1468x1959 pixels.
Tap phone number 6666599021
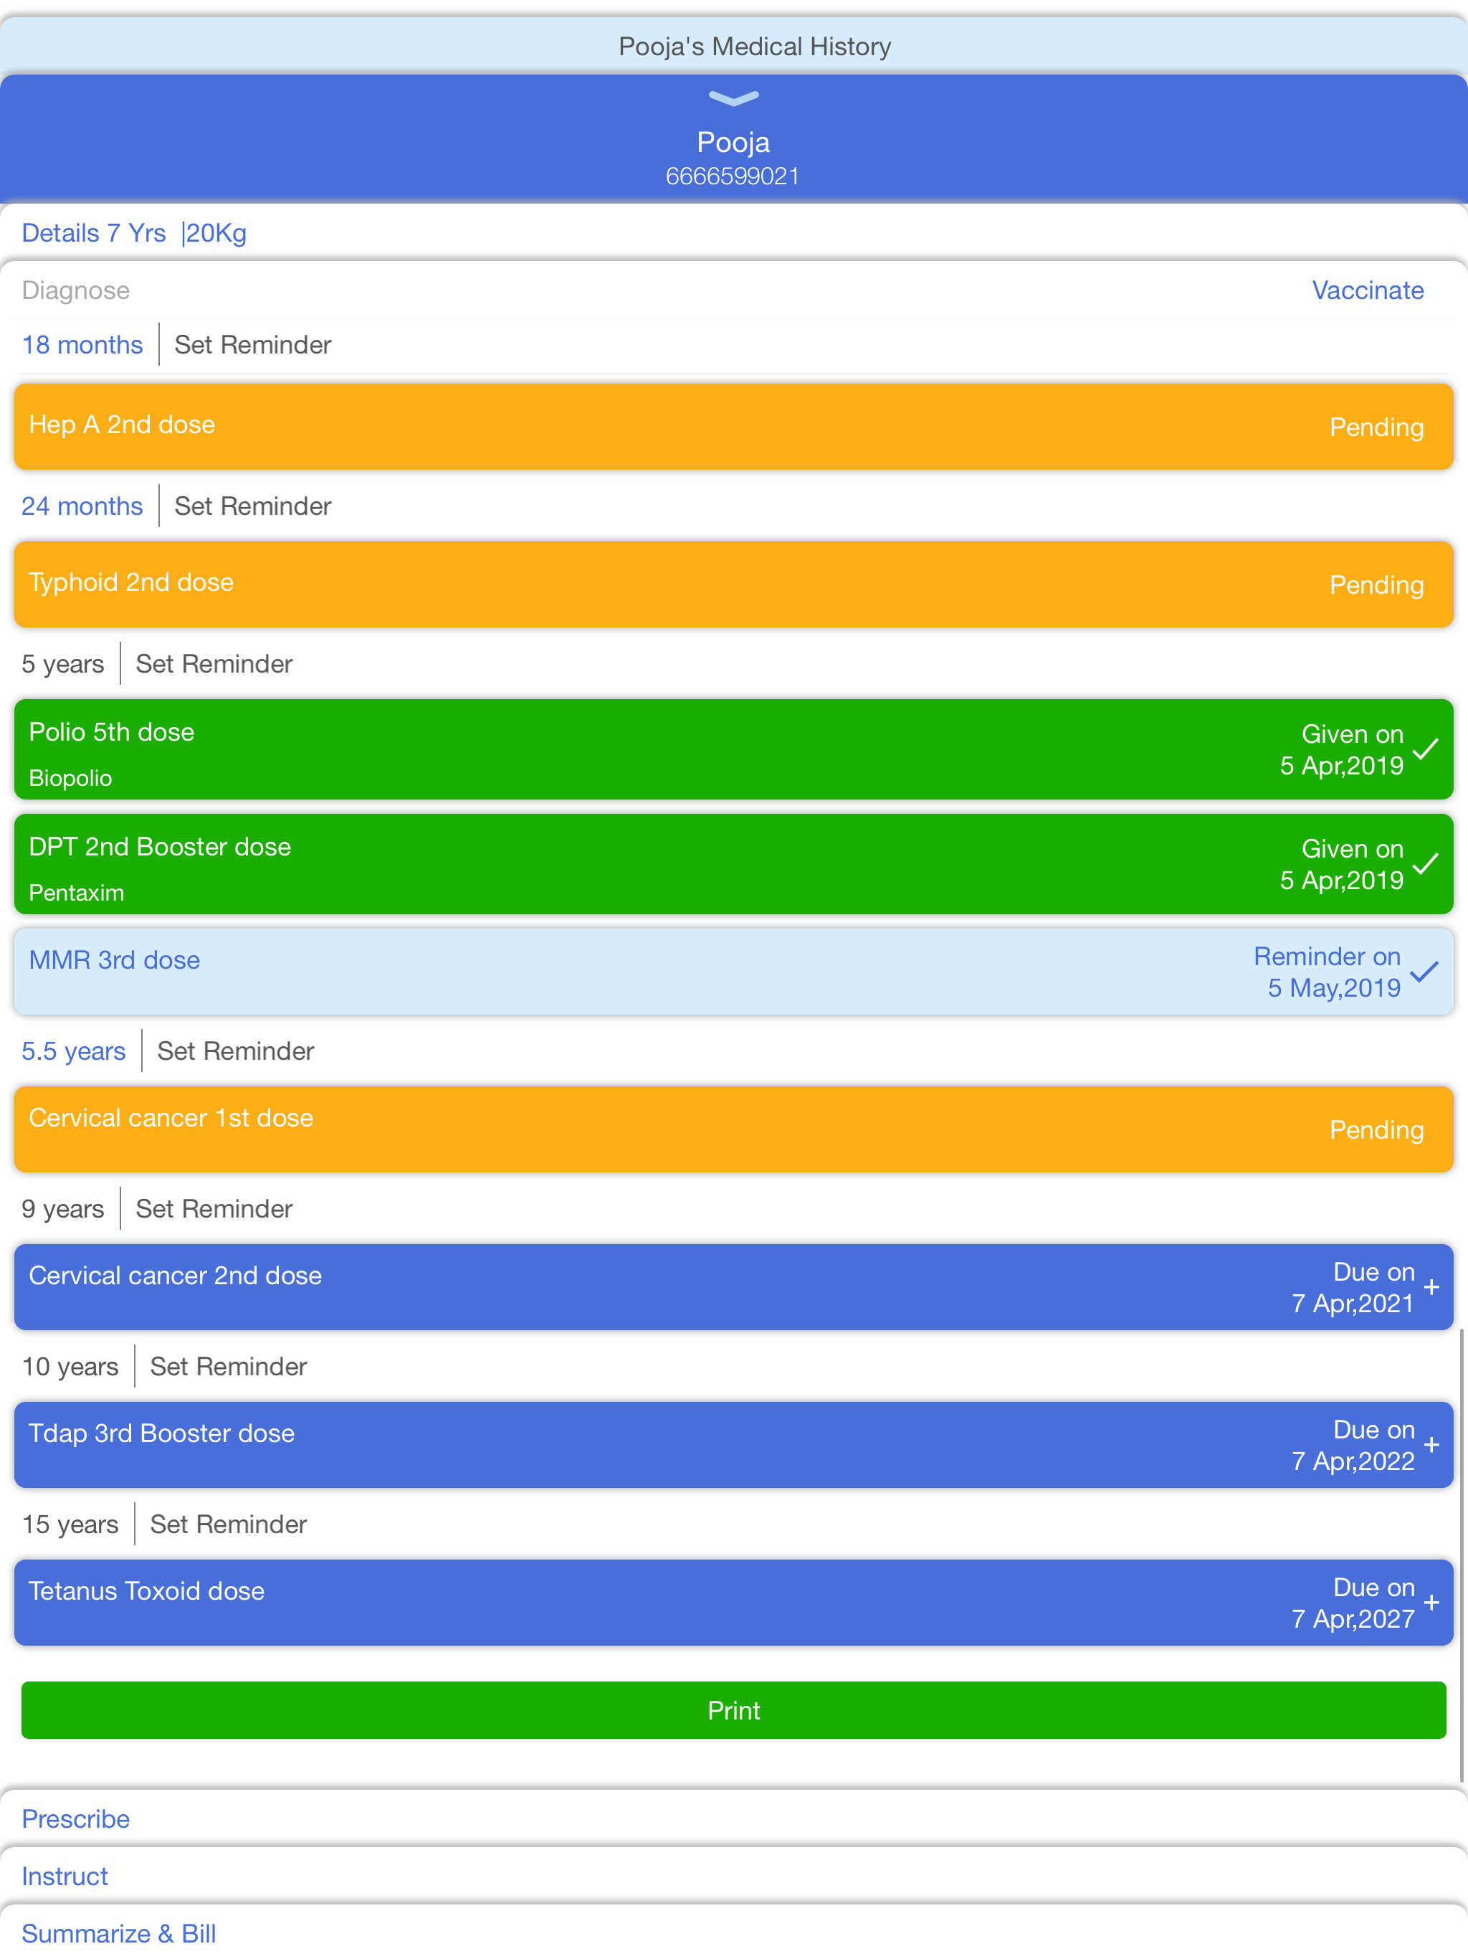[x=733, y=176]
